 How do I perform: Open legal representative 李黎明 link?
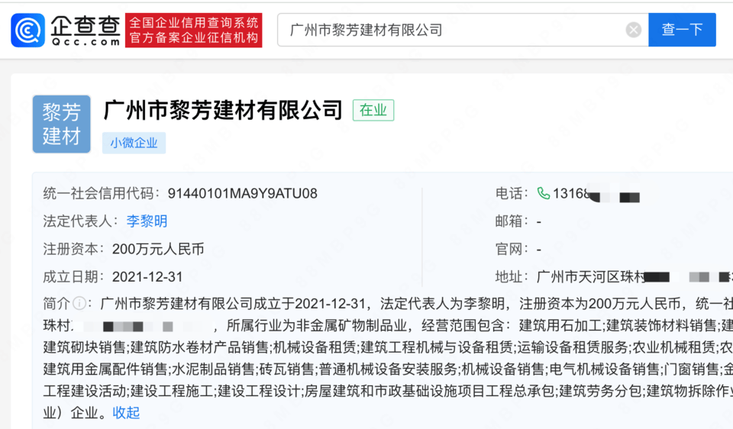coord(147,221)
